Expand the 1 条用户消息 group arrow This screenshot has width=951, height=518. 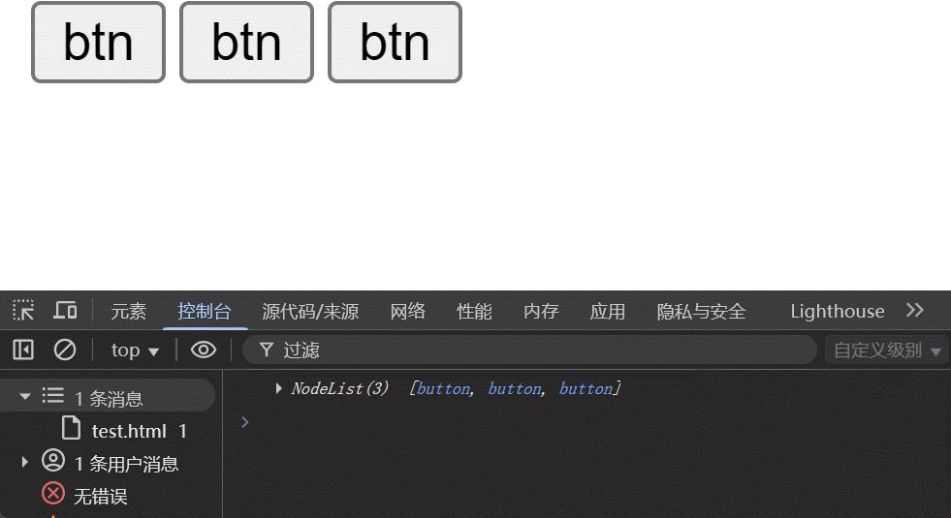pos(24,462)
